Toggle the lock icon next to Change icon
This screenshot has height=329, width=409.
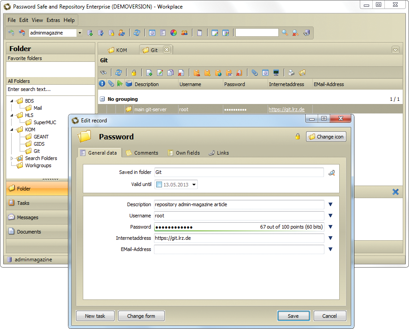(x=298, y=137)
